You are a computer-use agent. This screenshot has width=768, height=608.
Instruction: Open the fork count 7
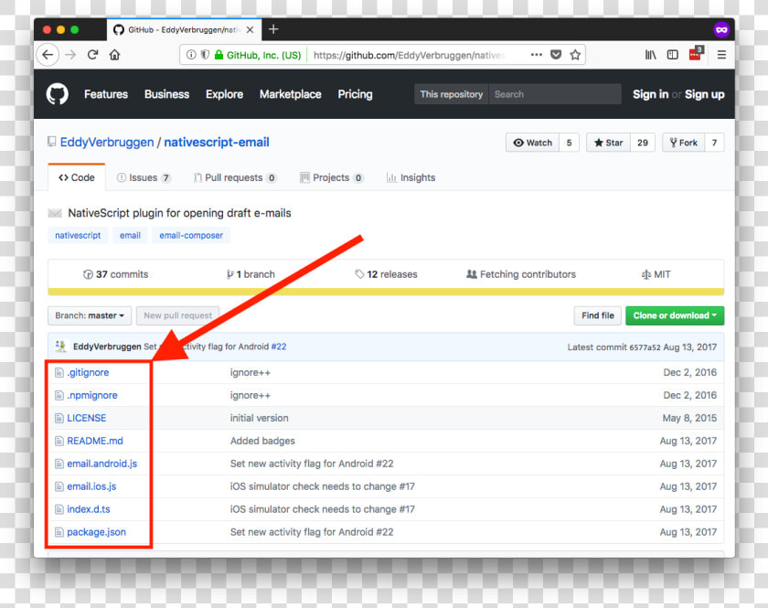tap(714, 143)
